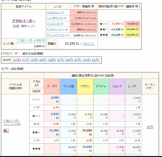Screen dimensions: 162x157
Task: Open the 料理 category link
Action: [16, 26]
